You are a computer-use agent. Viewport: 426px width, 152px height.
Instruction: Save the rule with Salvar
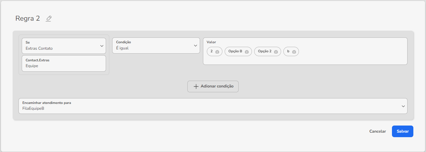pos(402,131)
